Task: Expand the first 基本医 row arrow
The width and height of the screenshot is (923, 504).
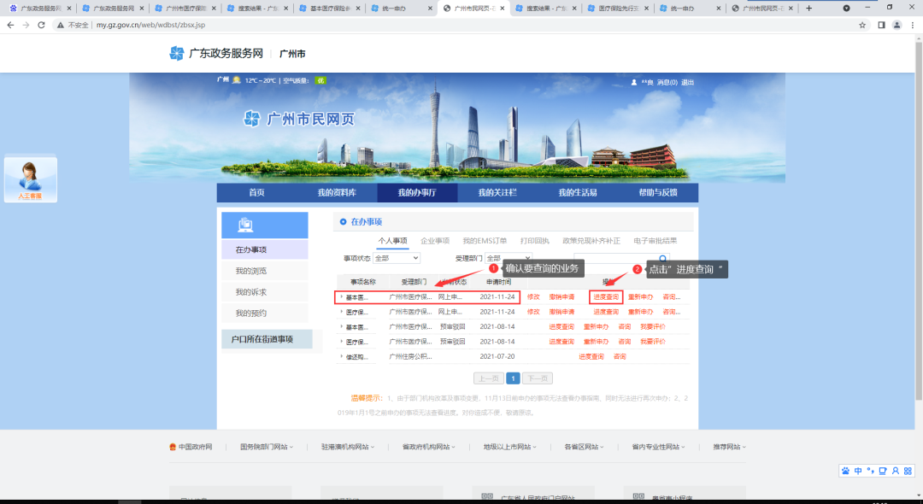Action: tap(341, 297)
